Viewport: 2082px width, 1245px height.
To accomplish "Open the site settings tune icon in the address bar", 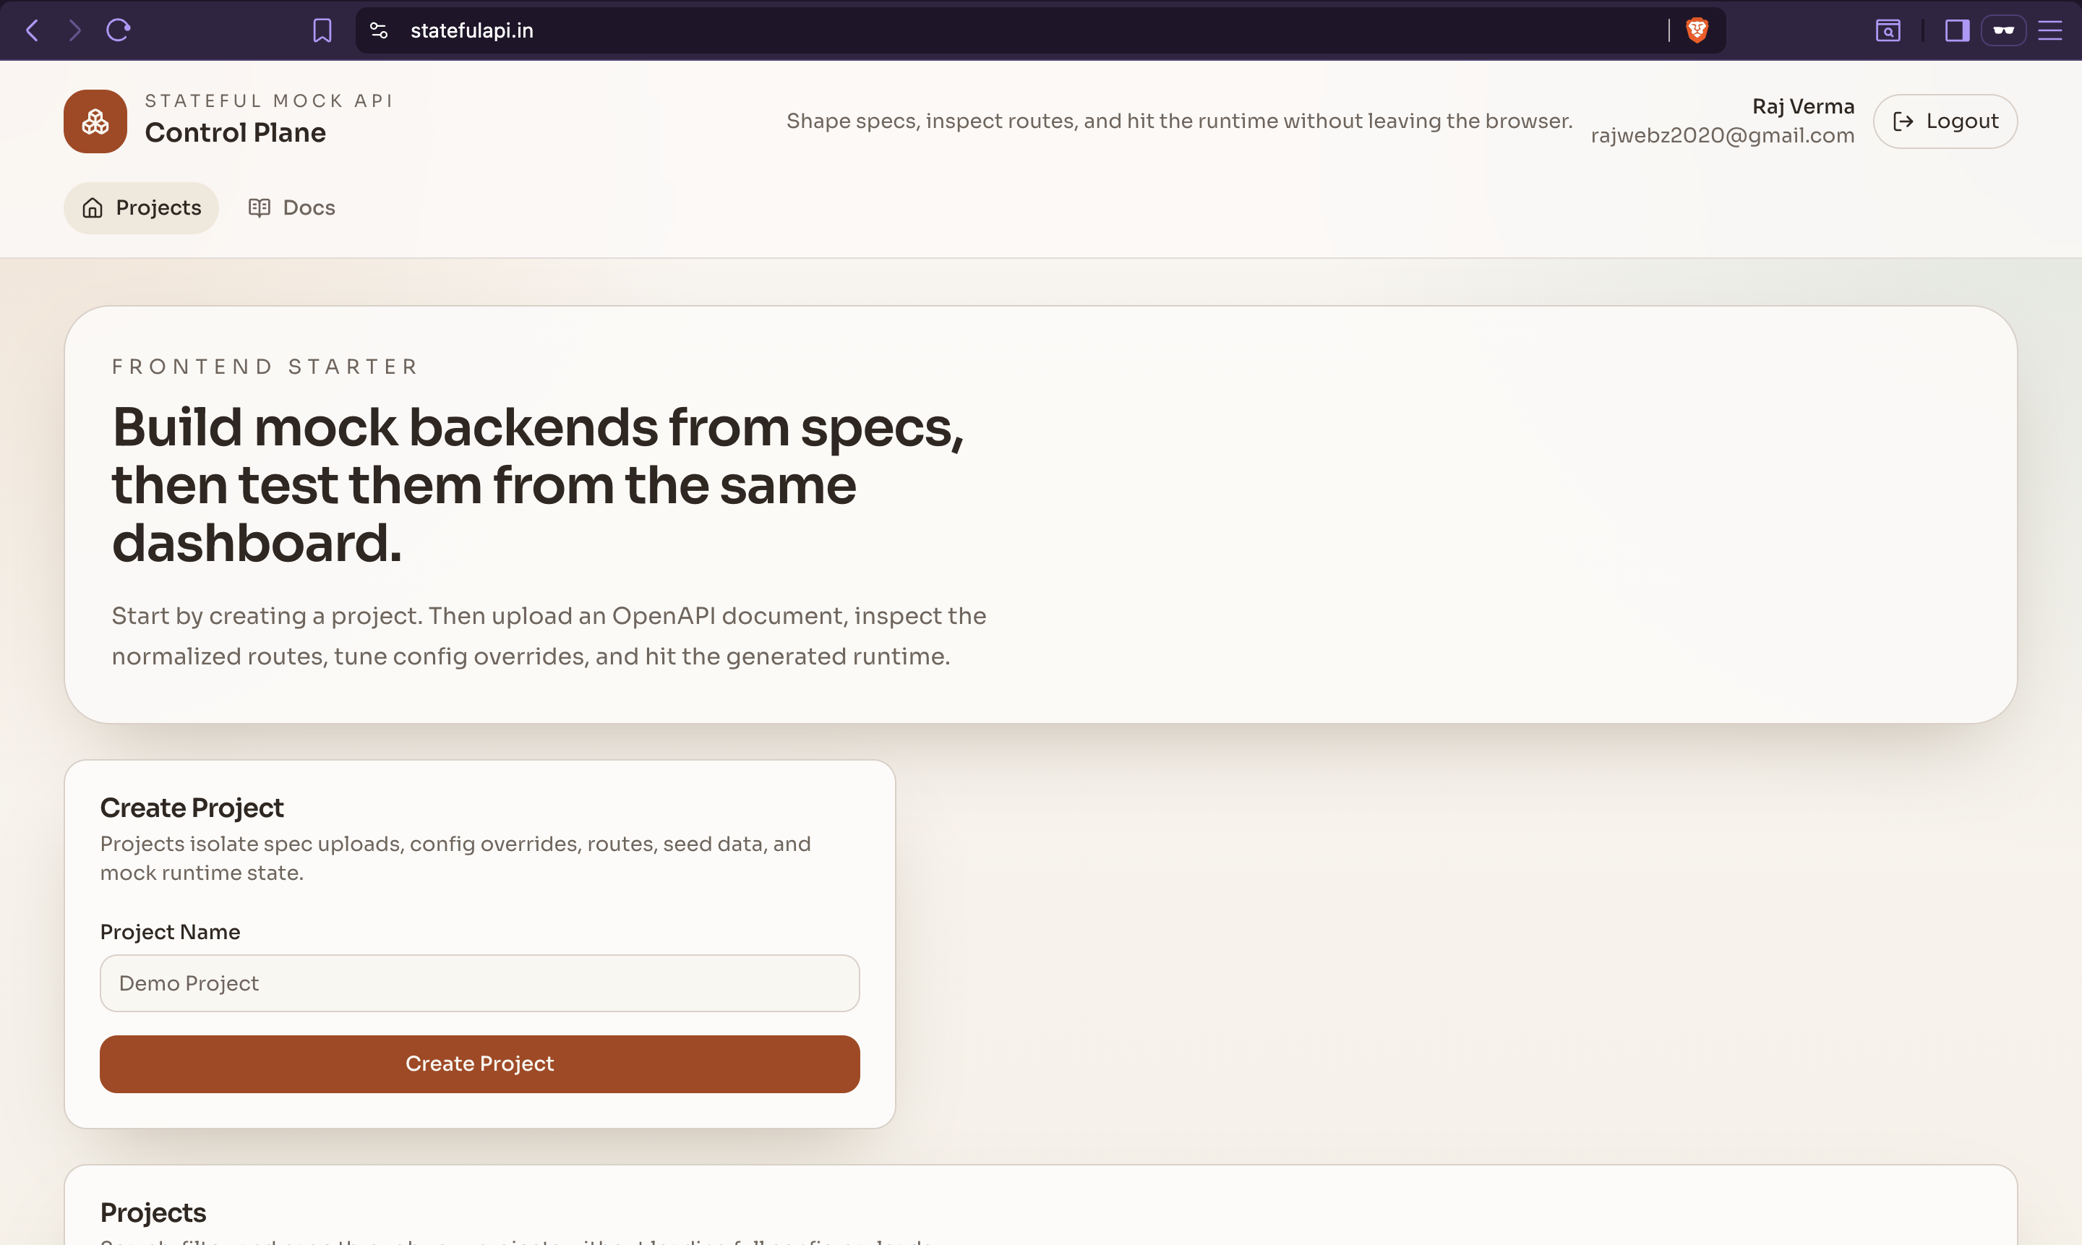I will click(x=377, y=30).
